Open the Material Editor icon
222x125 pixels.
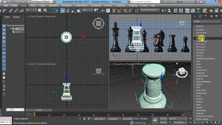[x=205, y=11]
